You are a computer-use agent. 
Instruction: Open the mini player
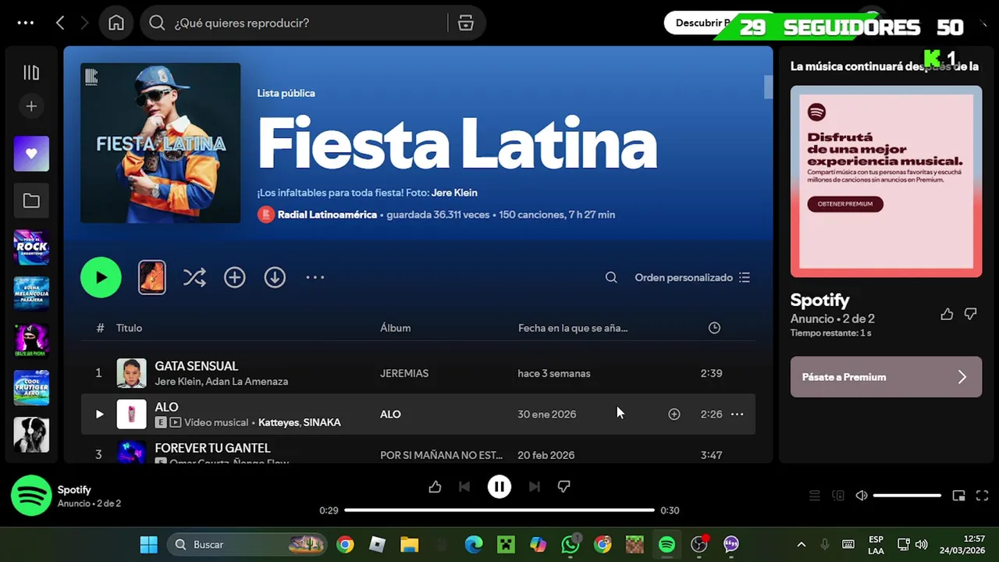tap(958, 496)
